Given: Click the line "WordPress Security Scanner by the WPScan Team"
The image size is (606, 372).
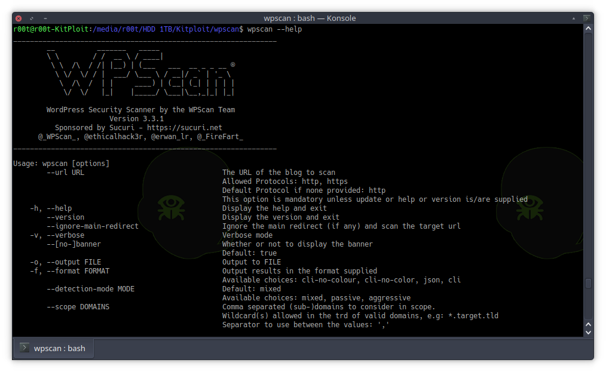Looking at the screenshot, I should pos(140,110).
